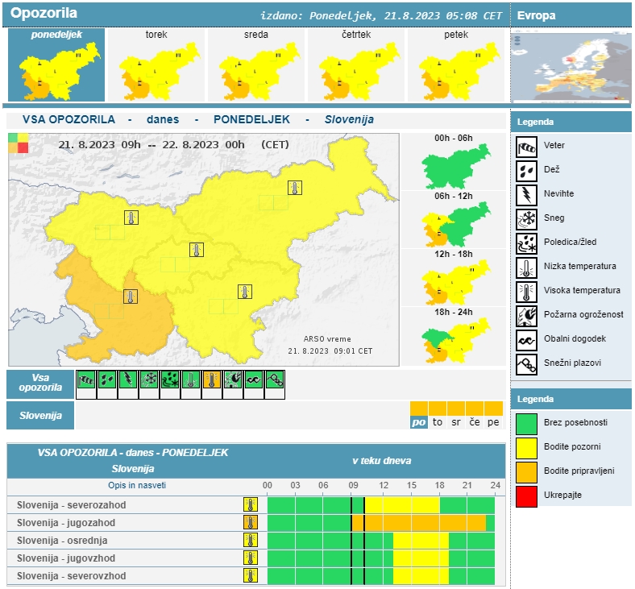Click the yellow 'Bodite pozorni' swatch

pos(526,448)
